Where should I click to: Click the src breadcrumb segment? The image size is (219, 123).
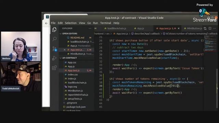(x=108, y=33)
